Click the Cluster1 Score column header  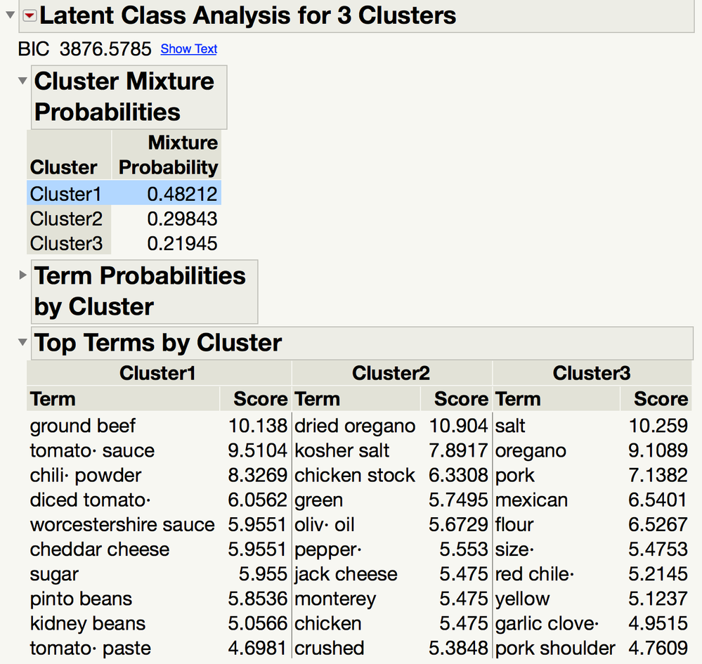[260, 398]
